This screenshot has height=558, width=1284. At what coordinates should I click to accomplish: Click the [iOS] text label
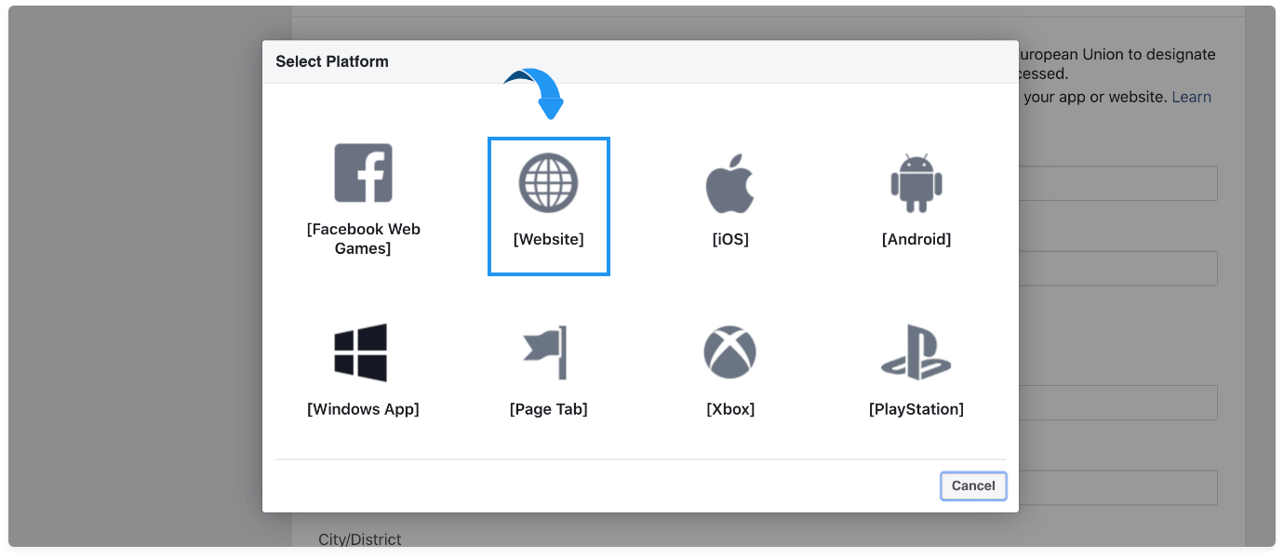click(x=730, y=239)
